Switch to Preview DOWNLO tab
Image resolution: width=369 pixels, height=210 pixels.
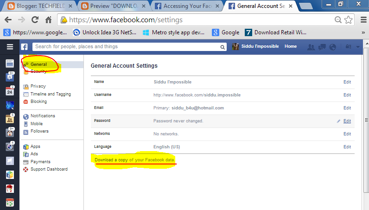(113, 6)
